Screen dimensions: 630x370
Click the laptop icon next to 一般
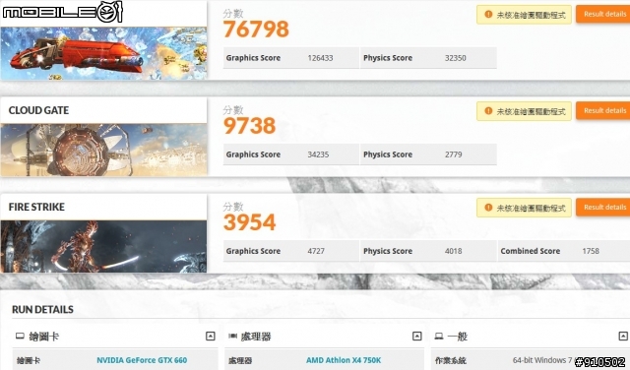click(439, 336)
